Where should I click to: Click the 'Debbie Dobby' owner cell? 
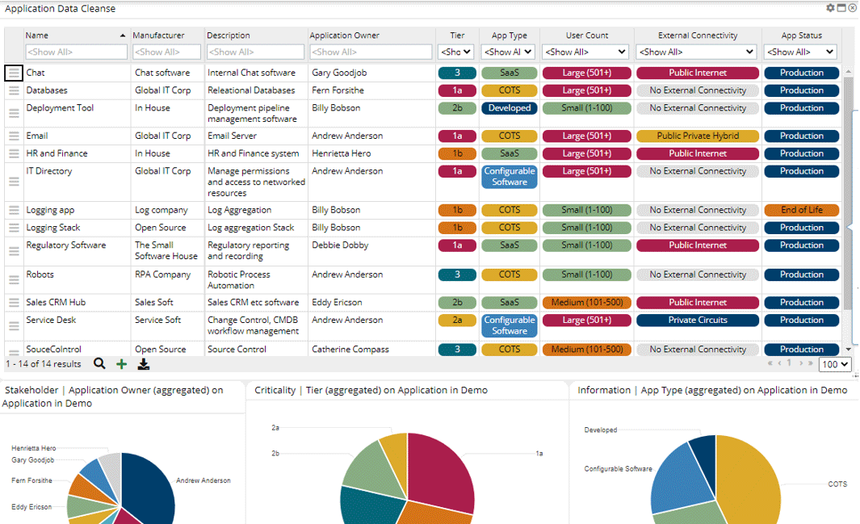point(340,245)
